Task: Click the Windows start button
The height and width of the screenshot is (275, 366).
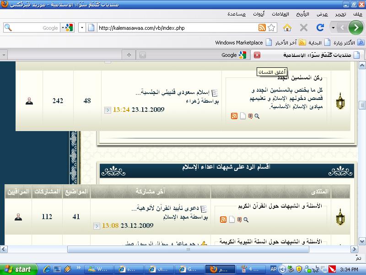Action: [x=17, y=269]
